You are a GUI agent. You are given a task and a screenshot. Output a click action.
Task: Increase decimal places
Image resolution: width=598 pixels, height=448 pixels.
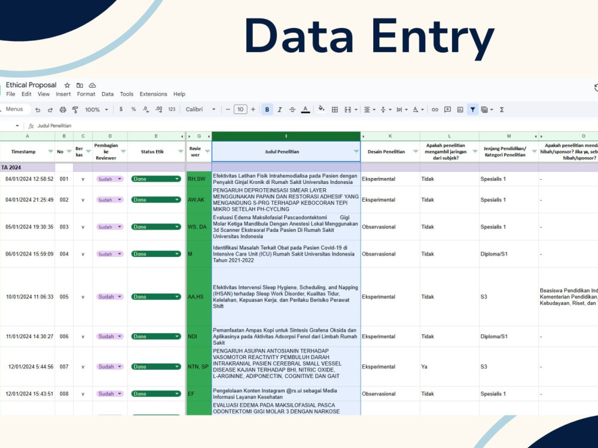[x=158, y=109]
